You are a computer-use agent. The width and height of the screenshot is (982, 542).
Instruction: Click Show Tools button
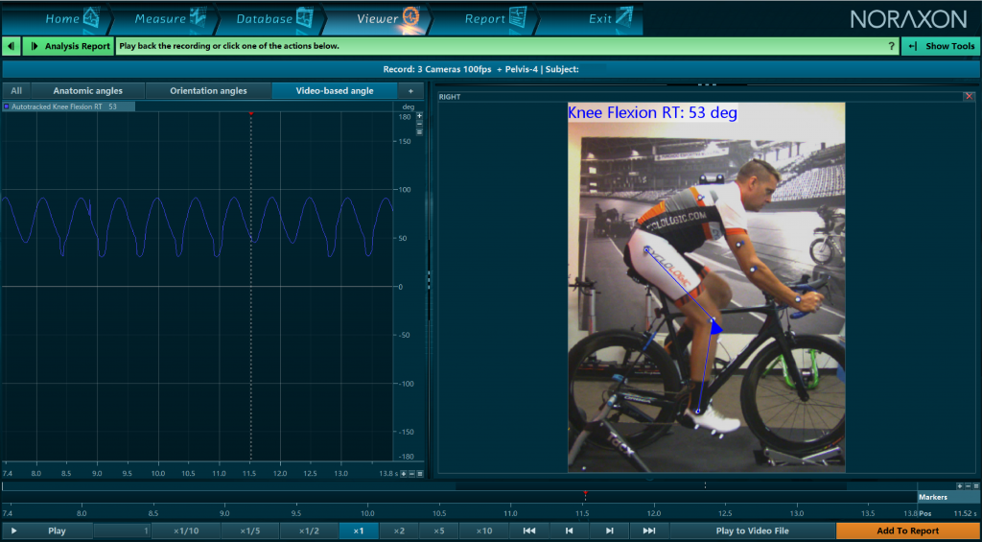click(x=941, y=46)
